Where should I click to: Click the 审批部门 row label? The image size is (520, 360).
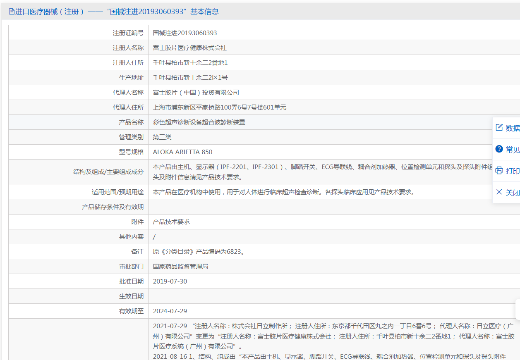pyautogui.click(x=132, y=267)
